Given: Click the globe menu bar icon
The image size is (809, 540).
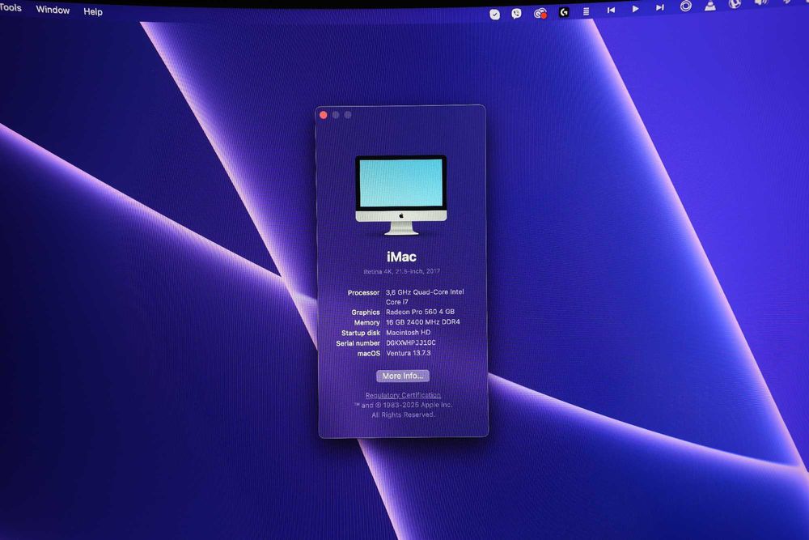Looking at the screenshot, I should (735, 4).
